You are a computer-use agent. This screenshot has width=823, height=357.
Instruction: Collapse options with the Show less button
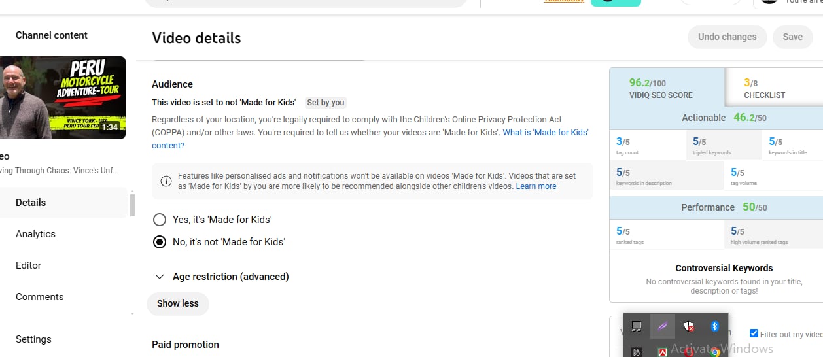coord(178,303)
